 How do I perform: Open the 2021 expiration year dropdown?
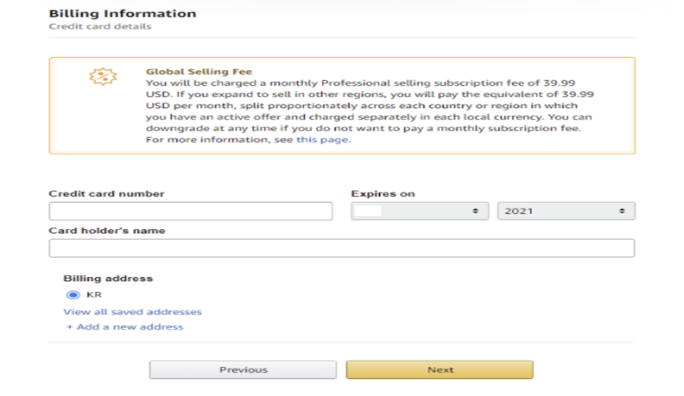click(566, 211)
